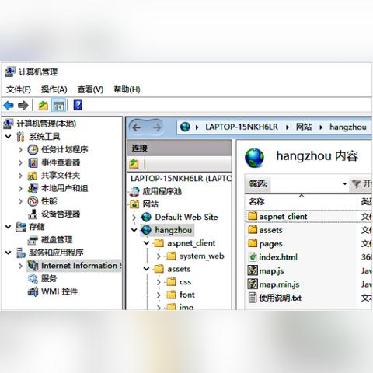Click the Disk Management icon
Viewport: 373px width, 373px height.
click(x=33, y=240)
